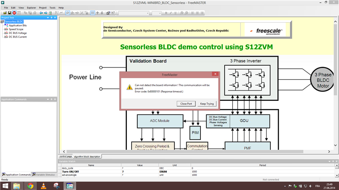Click Close Port button in dialog
The height and width of the screenshot is (190, 339).
tap(186, 104)
